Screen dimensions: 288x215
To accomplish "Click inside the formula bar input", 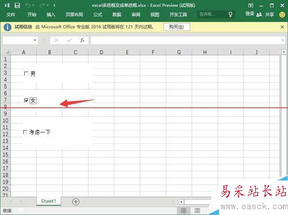I will (x=185, y=40).
